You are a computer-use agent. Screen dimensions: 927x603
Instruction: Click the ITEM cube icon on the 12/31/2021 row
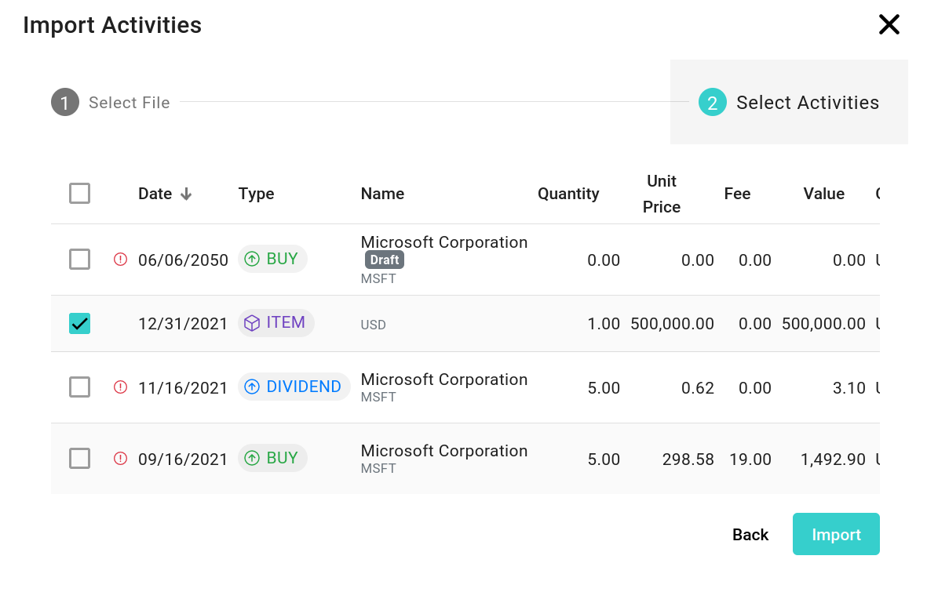[x=250, y=322]
